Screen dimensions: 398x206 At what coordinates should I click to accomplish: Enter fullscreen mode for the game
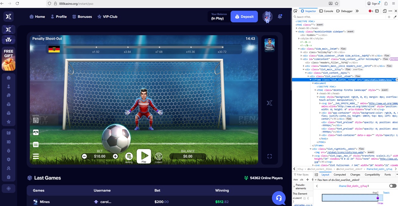pyautogui.click(x=269, y=156)
